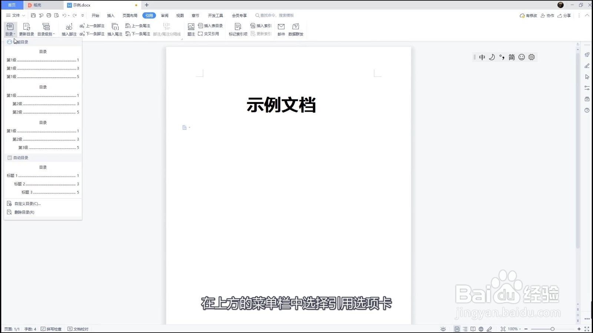Click eye protection mode icon in status bar

pos(443,329)
